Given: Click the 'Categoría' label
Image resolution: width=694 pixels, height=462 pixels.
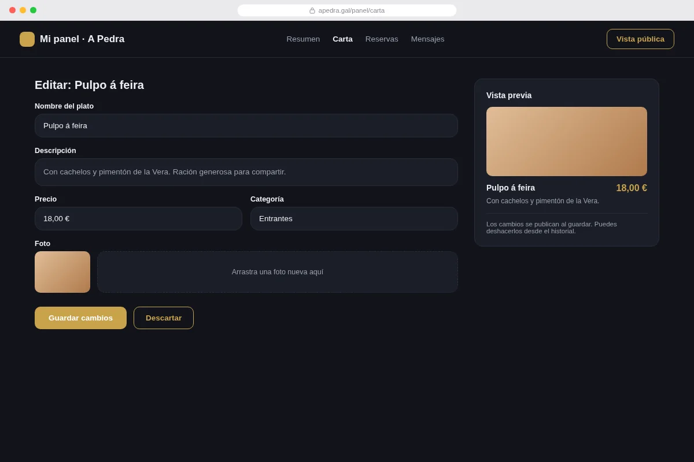Looking at the screenshot, I should pyautogui.click(x=267, y=199).
